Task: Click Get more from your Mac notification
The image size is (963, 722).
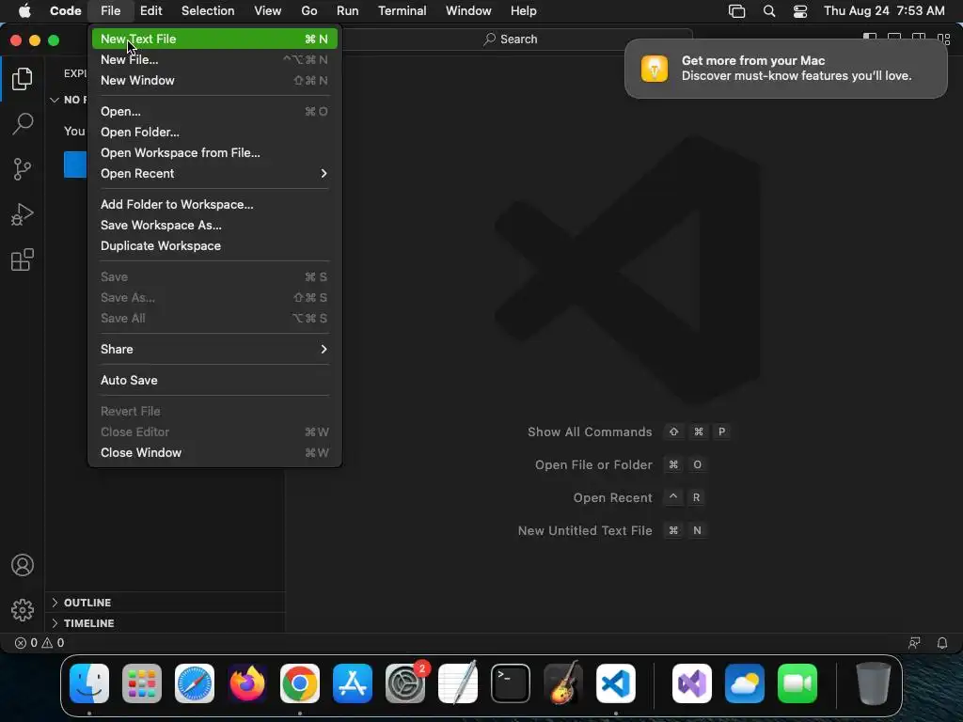Action: (x=785, y=68)
